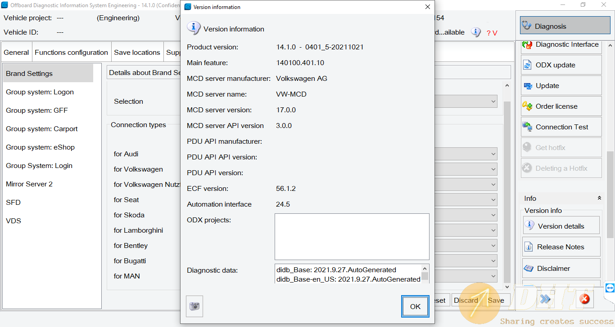
Task: Run the Connection Test
Action: point(561,127)
